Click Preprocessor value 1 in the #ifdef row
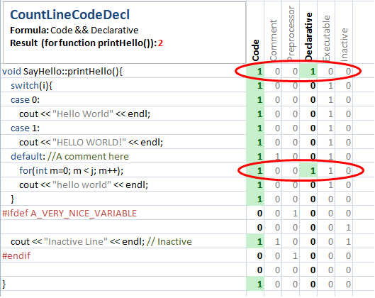 click(x=295, y=214)
